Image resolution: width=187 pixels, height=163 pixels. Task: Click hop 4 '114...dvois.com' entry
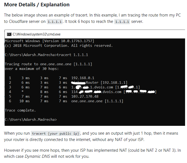(114, 92)
